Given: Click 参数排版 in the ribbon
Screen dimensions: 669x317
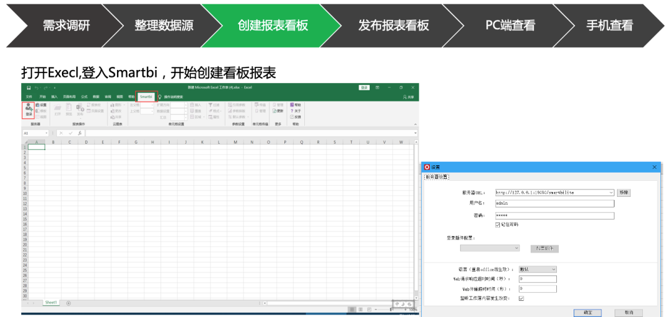Looking at the screenshot, I should (237, 111).
